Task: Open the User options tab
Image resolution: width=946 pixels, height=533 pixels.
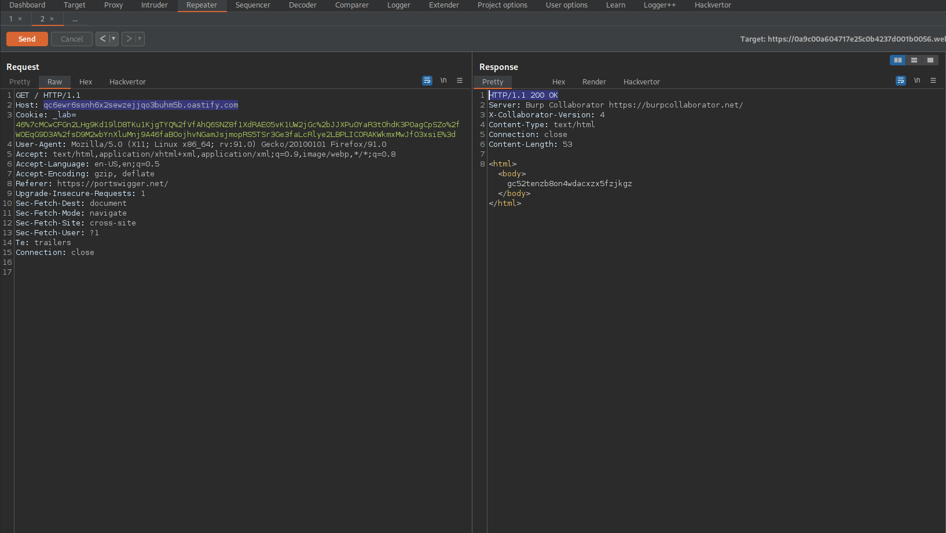Action: [x=567, y=5]
